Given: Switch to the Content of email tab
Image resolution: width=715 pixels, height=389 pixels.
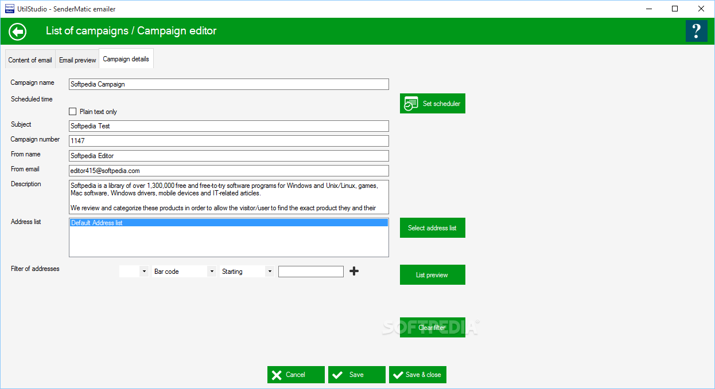Looking at the screenshot, I should [30, 60].
